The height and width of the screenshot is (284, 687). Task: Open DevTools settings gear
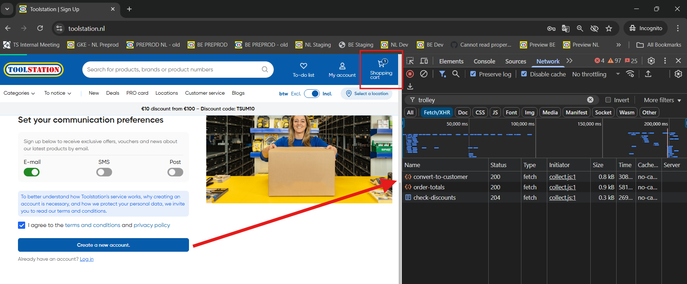651,61
